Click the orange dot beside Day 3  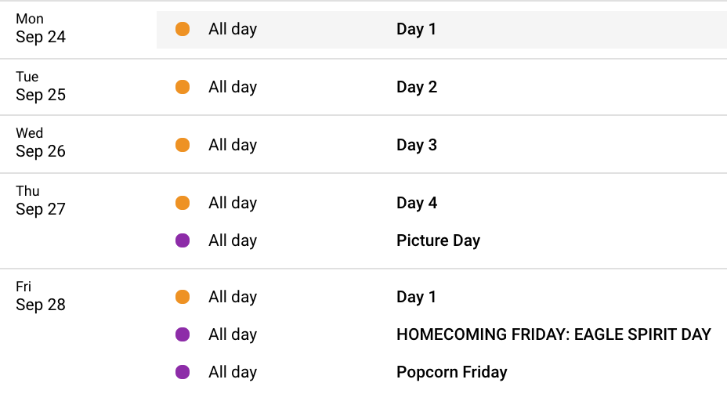(x=183, y=145)
